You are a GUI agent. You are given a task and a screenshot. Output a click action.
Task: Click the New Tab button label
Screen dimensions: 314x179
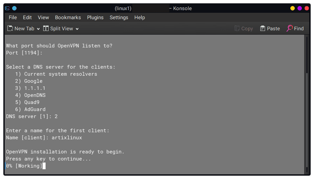pyautogui.click(x=24, y=29)
